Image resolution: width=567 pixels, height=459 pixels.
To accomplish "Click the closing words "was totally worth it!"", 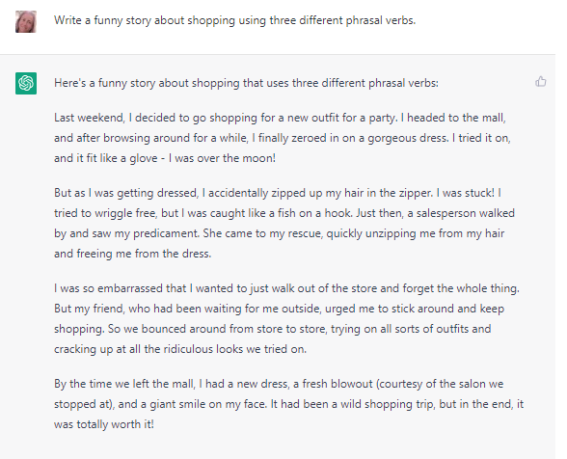I will pyautogui.click(x=104, y=424).
